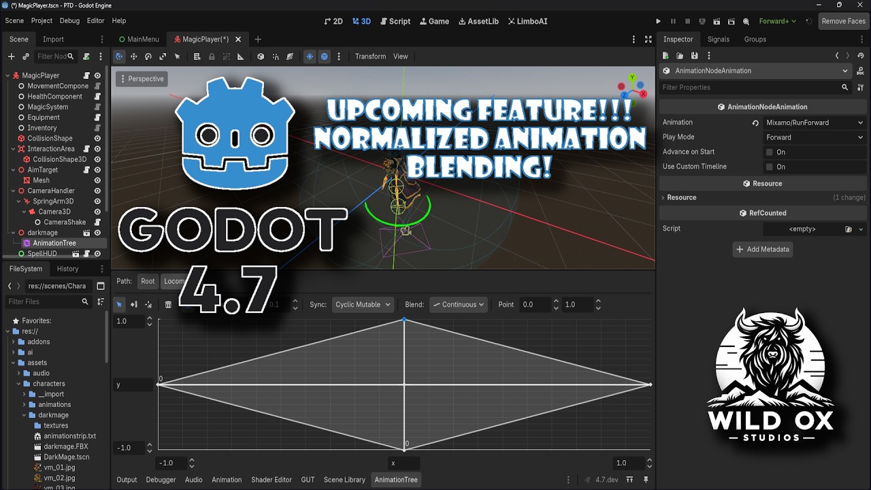Open the Perspective view menu button
Image resolution: width=871 pixels, height=490 pixels.
pos(142,79)
